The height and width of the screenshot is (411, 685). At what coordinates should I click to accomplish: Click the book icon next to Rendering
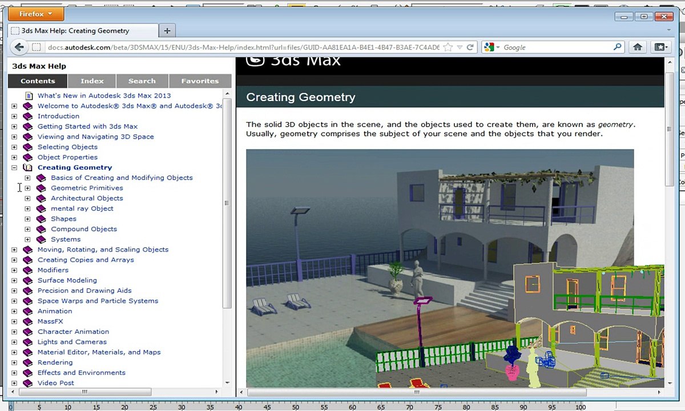pos(28,362)
